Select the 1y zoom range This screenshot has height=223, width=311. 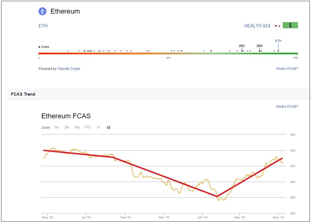(98, 127)
